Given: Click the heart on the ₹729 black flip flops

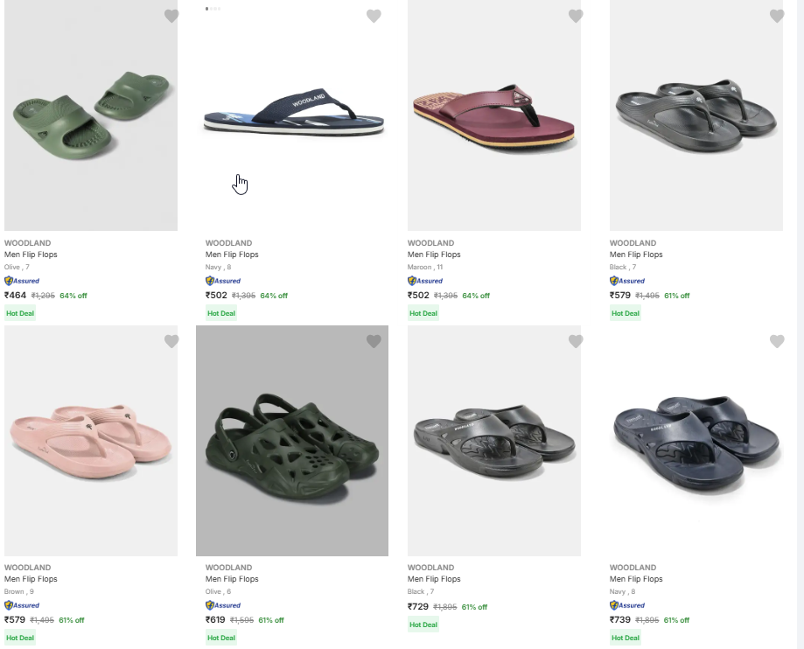Looking at the screenshot, I should [x=576, y=341].
